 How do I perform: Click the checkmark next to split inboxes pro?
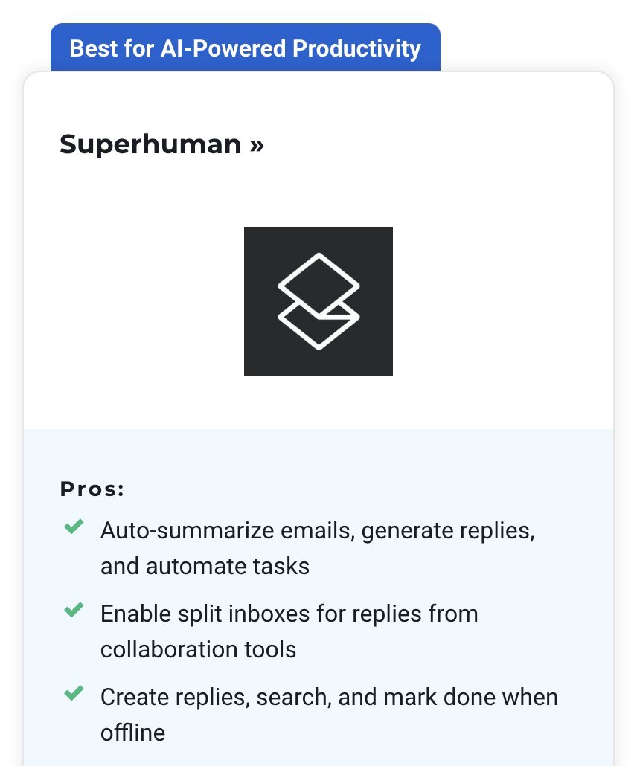[x=74, y=610]
